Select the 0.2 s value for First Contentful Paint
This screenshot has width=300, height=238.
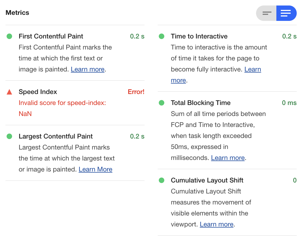pyautogui.click(x=137, y=36)
